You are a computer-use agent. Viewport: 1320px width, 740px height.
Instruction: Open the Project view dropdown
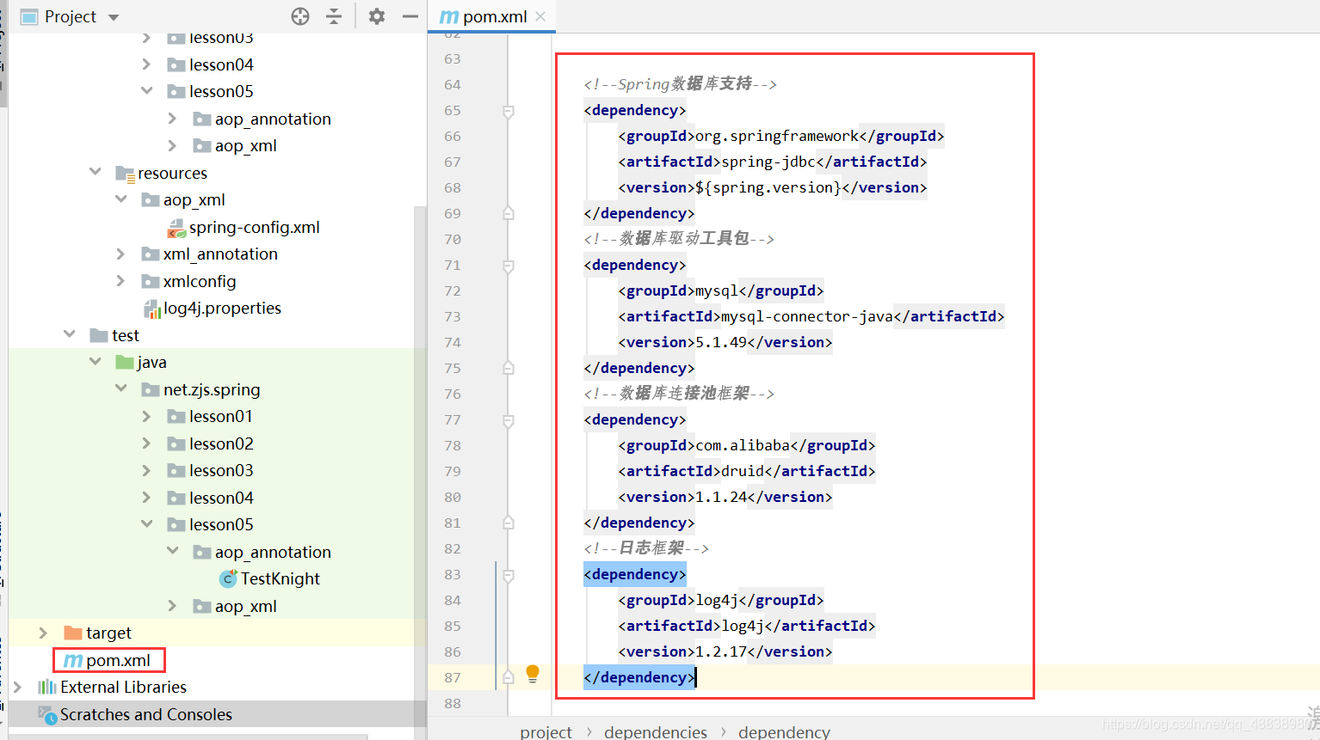114,17
